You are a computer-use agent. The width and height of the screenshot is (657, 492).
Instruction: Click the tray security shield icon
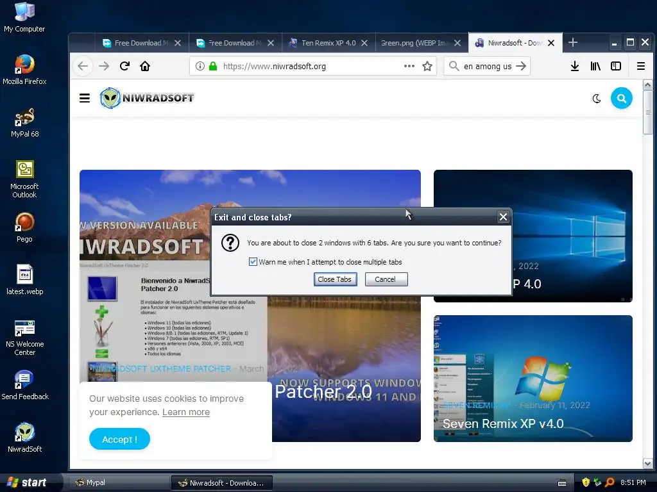586,482
